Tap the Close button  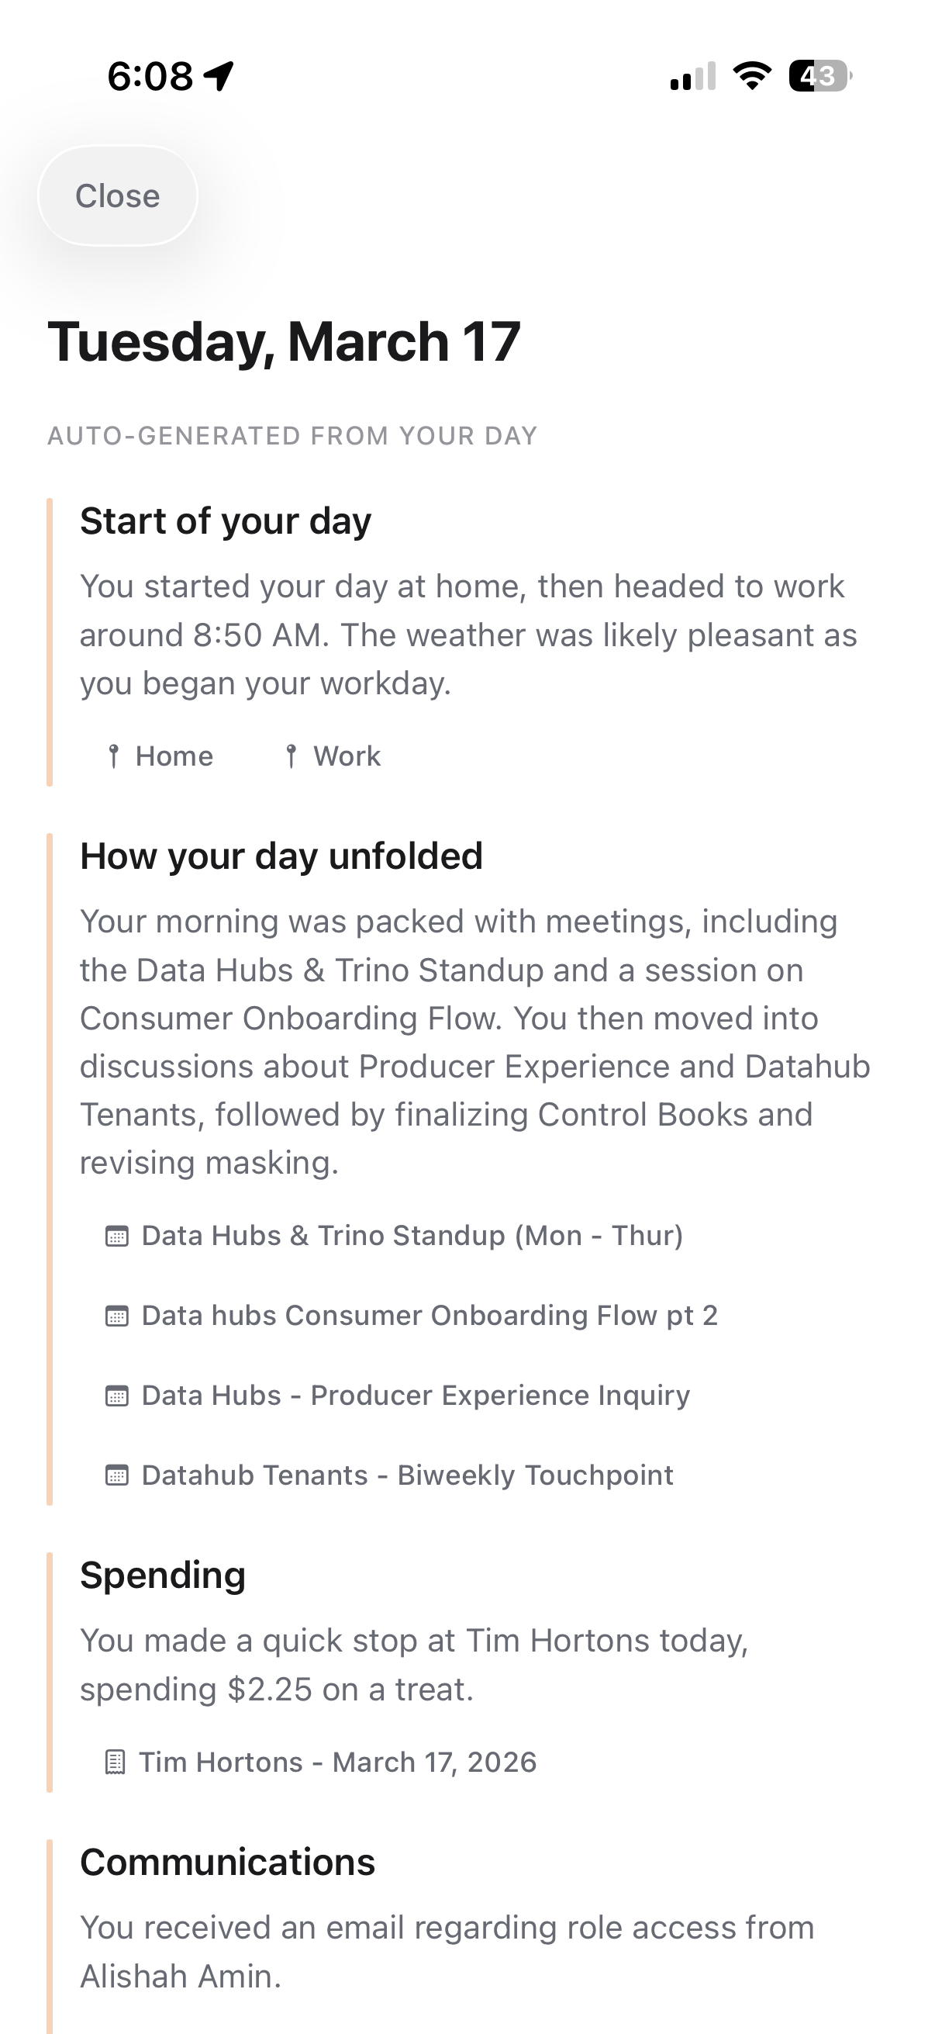[x=118, y=195]
